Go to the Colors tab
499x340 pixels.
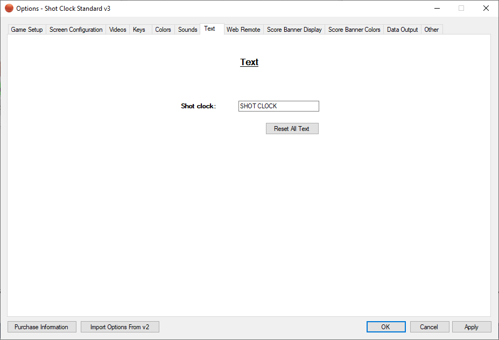pos(163,30)
